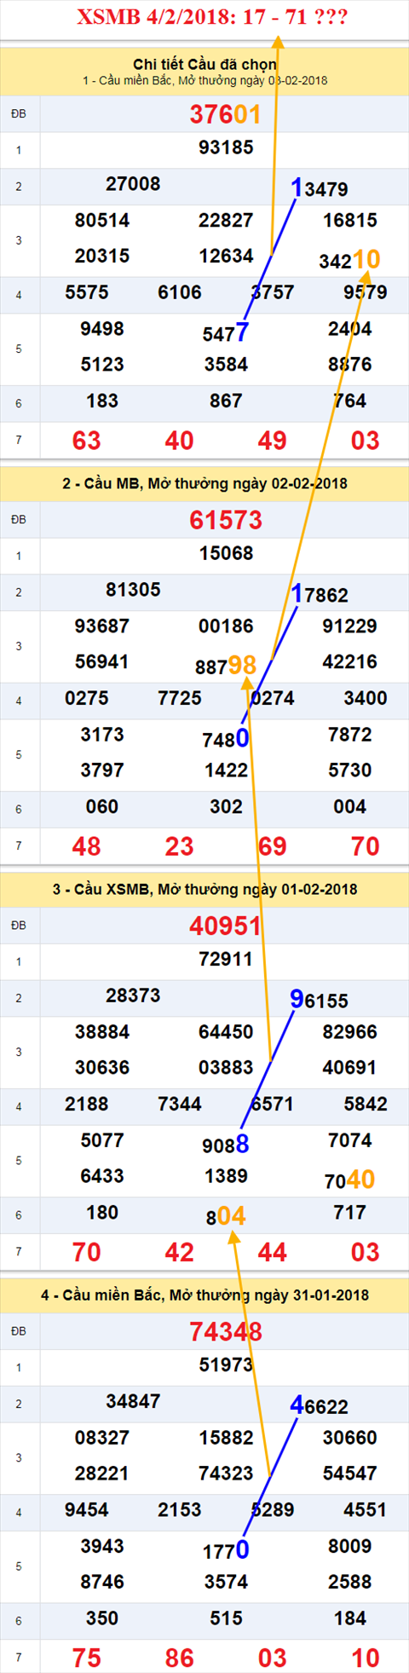
Task: Click the '3 - Cầu XSMB' 01-02-2018 header
Action: (x=204, y=889)
